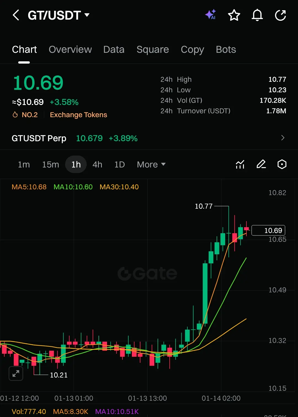The image size is (298, 417).
Task: Tap the volume MA5:8.30K label
Action: pyautogui.click(x=71, y=411)
